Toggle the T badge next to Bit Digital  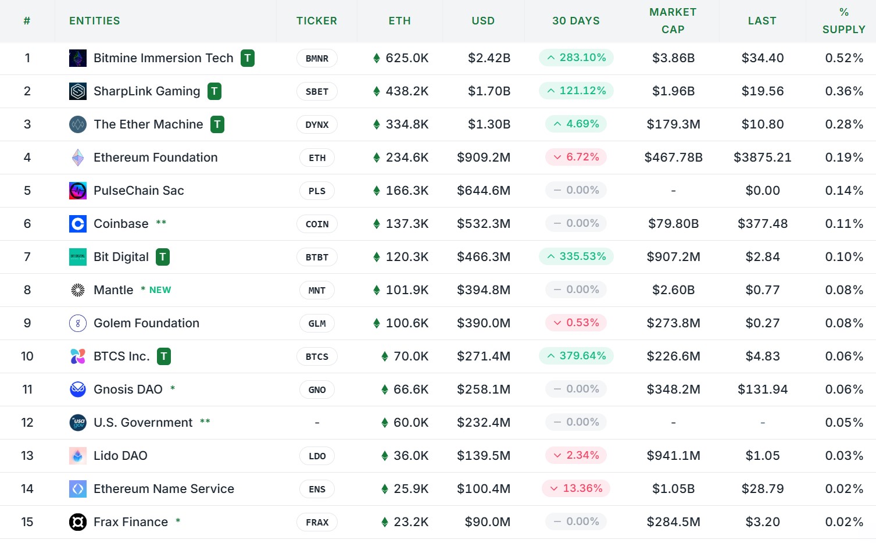162,256
